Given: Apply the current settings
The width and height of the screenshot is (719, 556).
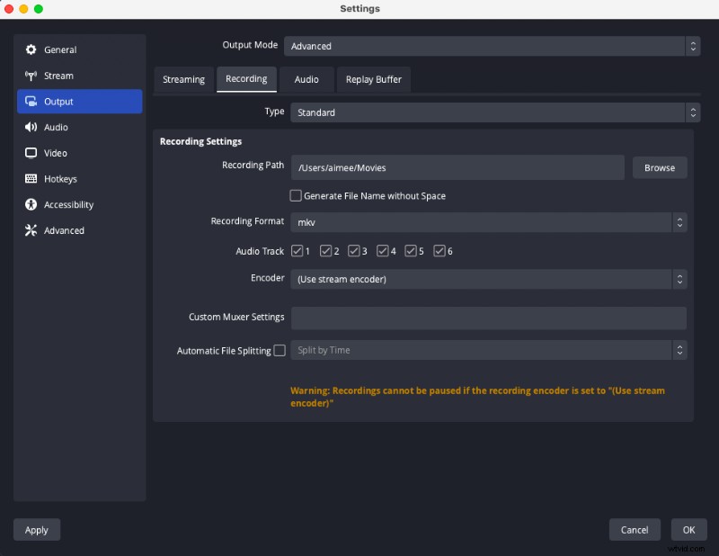Looking at the screenshot, I should click(36, 529).
